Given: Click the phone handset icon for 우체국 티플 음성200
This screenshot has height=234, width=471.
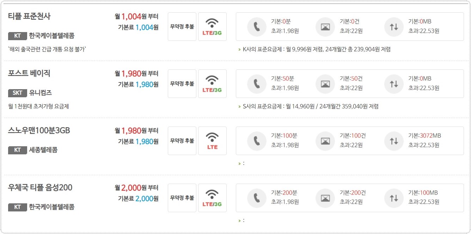Looking at the screenshot, I should [256, 198].
